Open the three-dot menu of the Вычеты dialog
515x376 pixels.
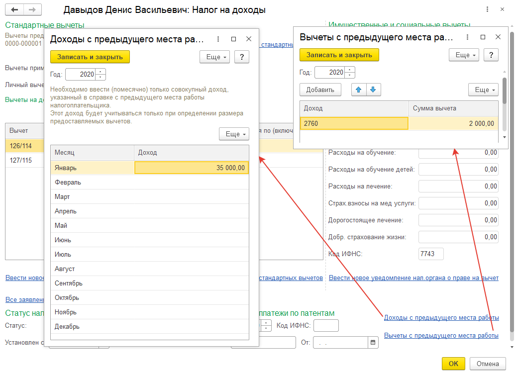[x=467, y=37]
